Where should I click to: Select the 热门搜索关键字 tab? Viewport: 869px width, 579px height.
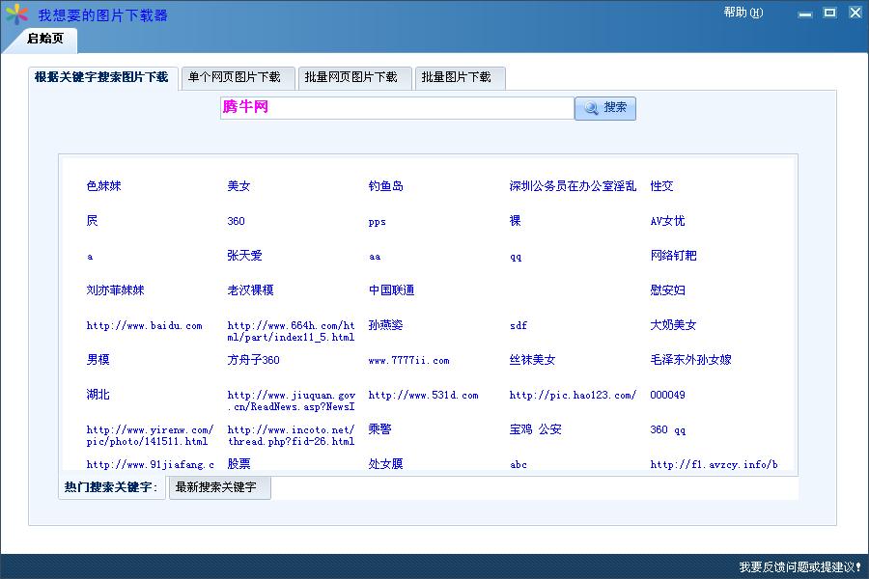(111, 487)
